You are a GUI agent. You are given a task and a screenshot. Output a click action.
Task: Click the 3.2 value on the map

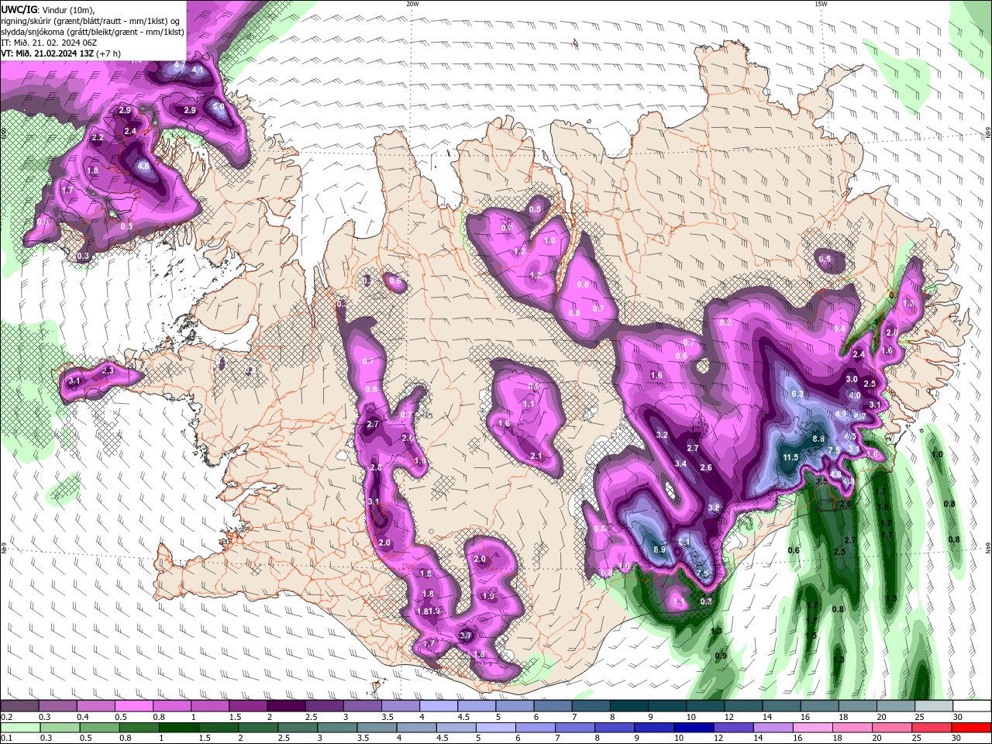[662, 435]
